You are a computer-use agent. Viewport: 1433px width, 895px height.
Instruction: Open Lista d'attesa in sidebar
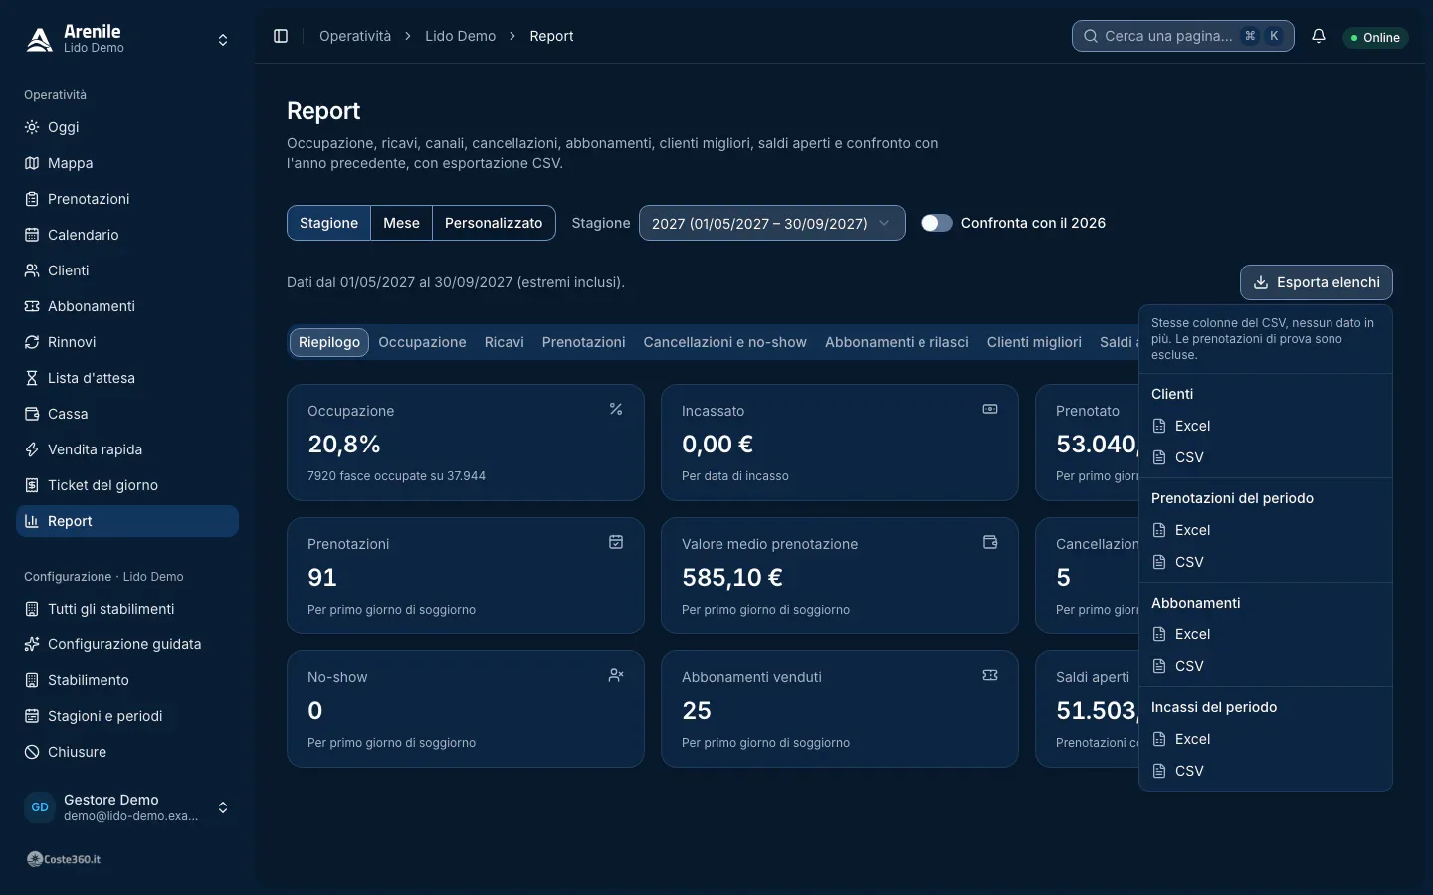click(127, 378)
